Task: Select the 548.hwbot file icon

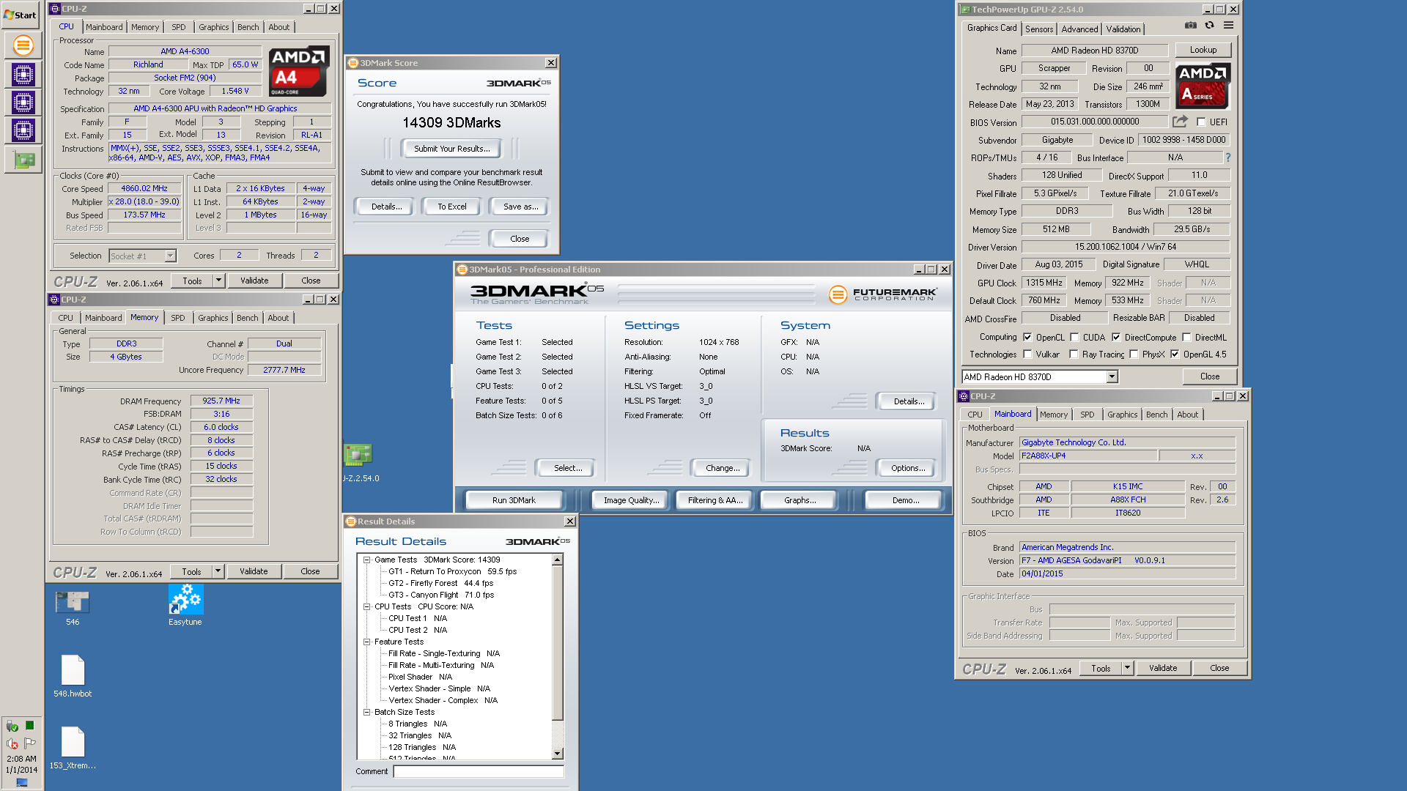Action: click(x=73, y=676)
